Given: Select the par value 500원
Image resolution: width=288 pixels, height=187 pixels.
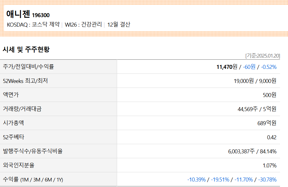Looking at the screenshot, I should coord(270,95).
